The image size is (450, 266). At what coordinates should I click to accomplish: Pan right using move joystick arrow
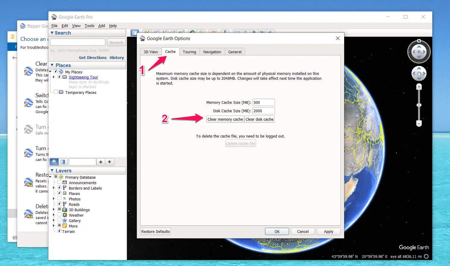click(424, 73)
